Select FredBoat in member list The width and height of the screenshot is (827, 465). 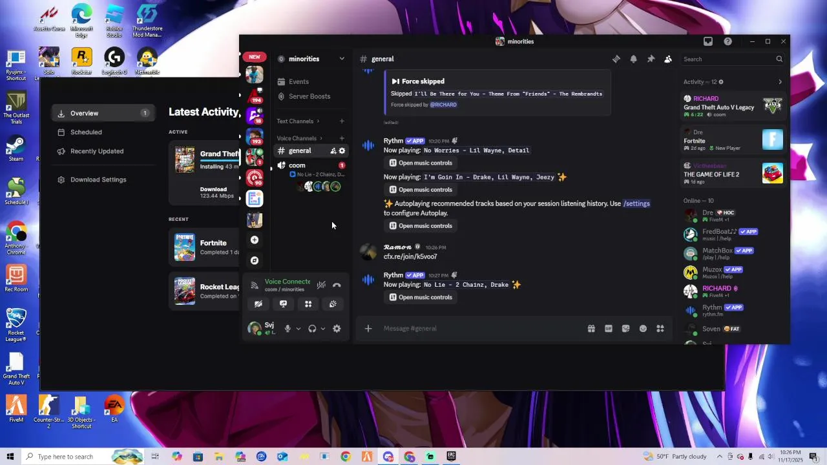tap(733, 234)
